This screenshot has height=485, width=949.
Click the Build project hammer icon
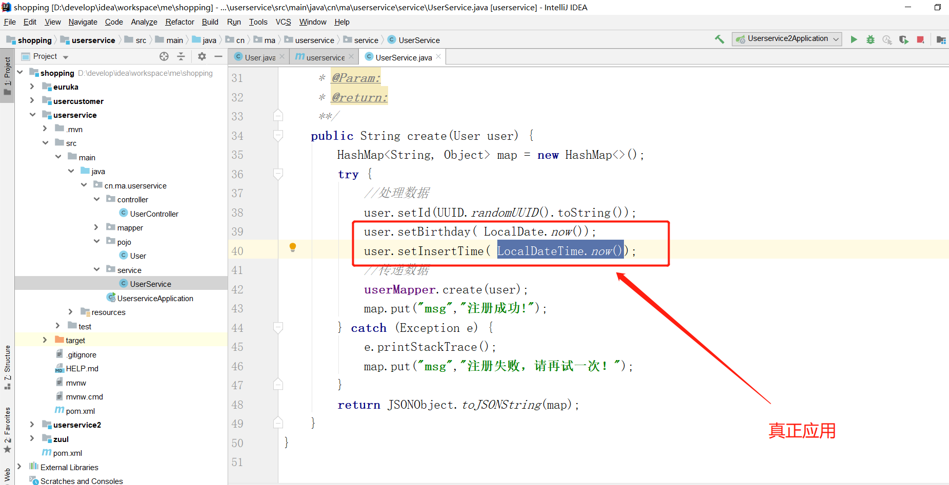(x=720, y=39)
